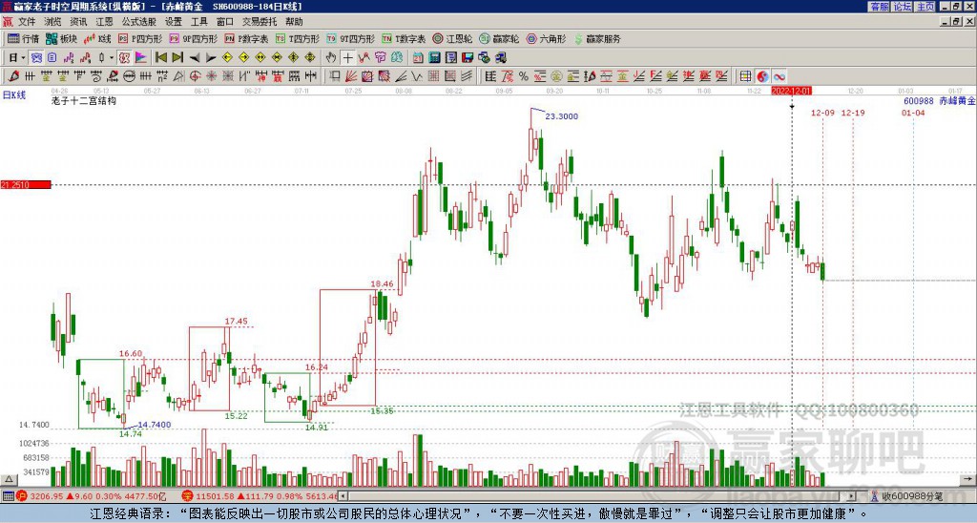The height and width of the screenshot is (523, 977).
Task: Jump to the first bar using the skip-to-start arrow
Action: pyautogui.click(x=161, y=57)
